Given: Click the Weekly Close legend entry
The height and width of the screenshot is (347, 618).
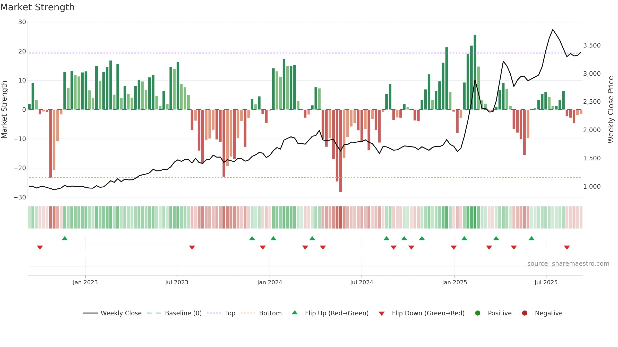Looking at the screenshot, I should point(112,313).
